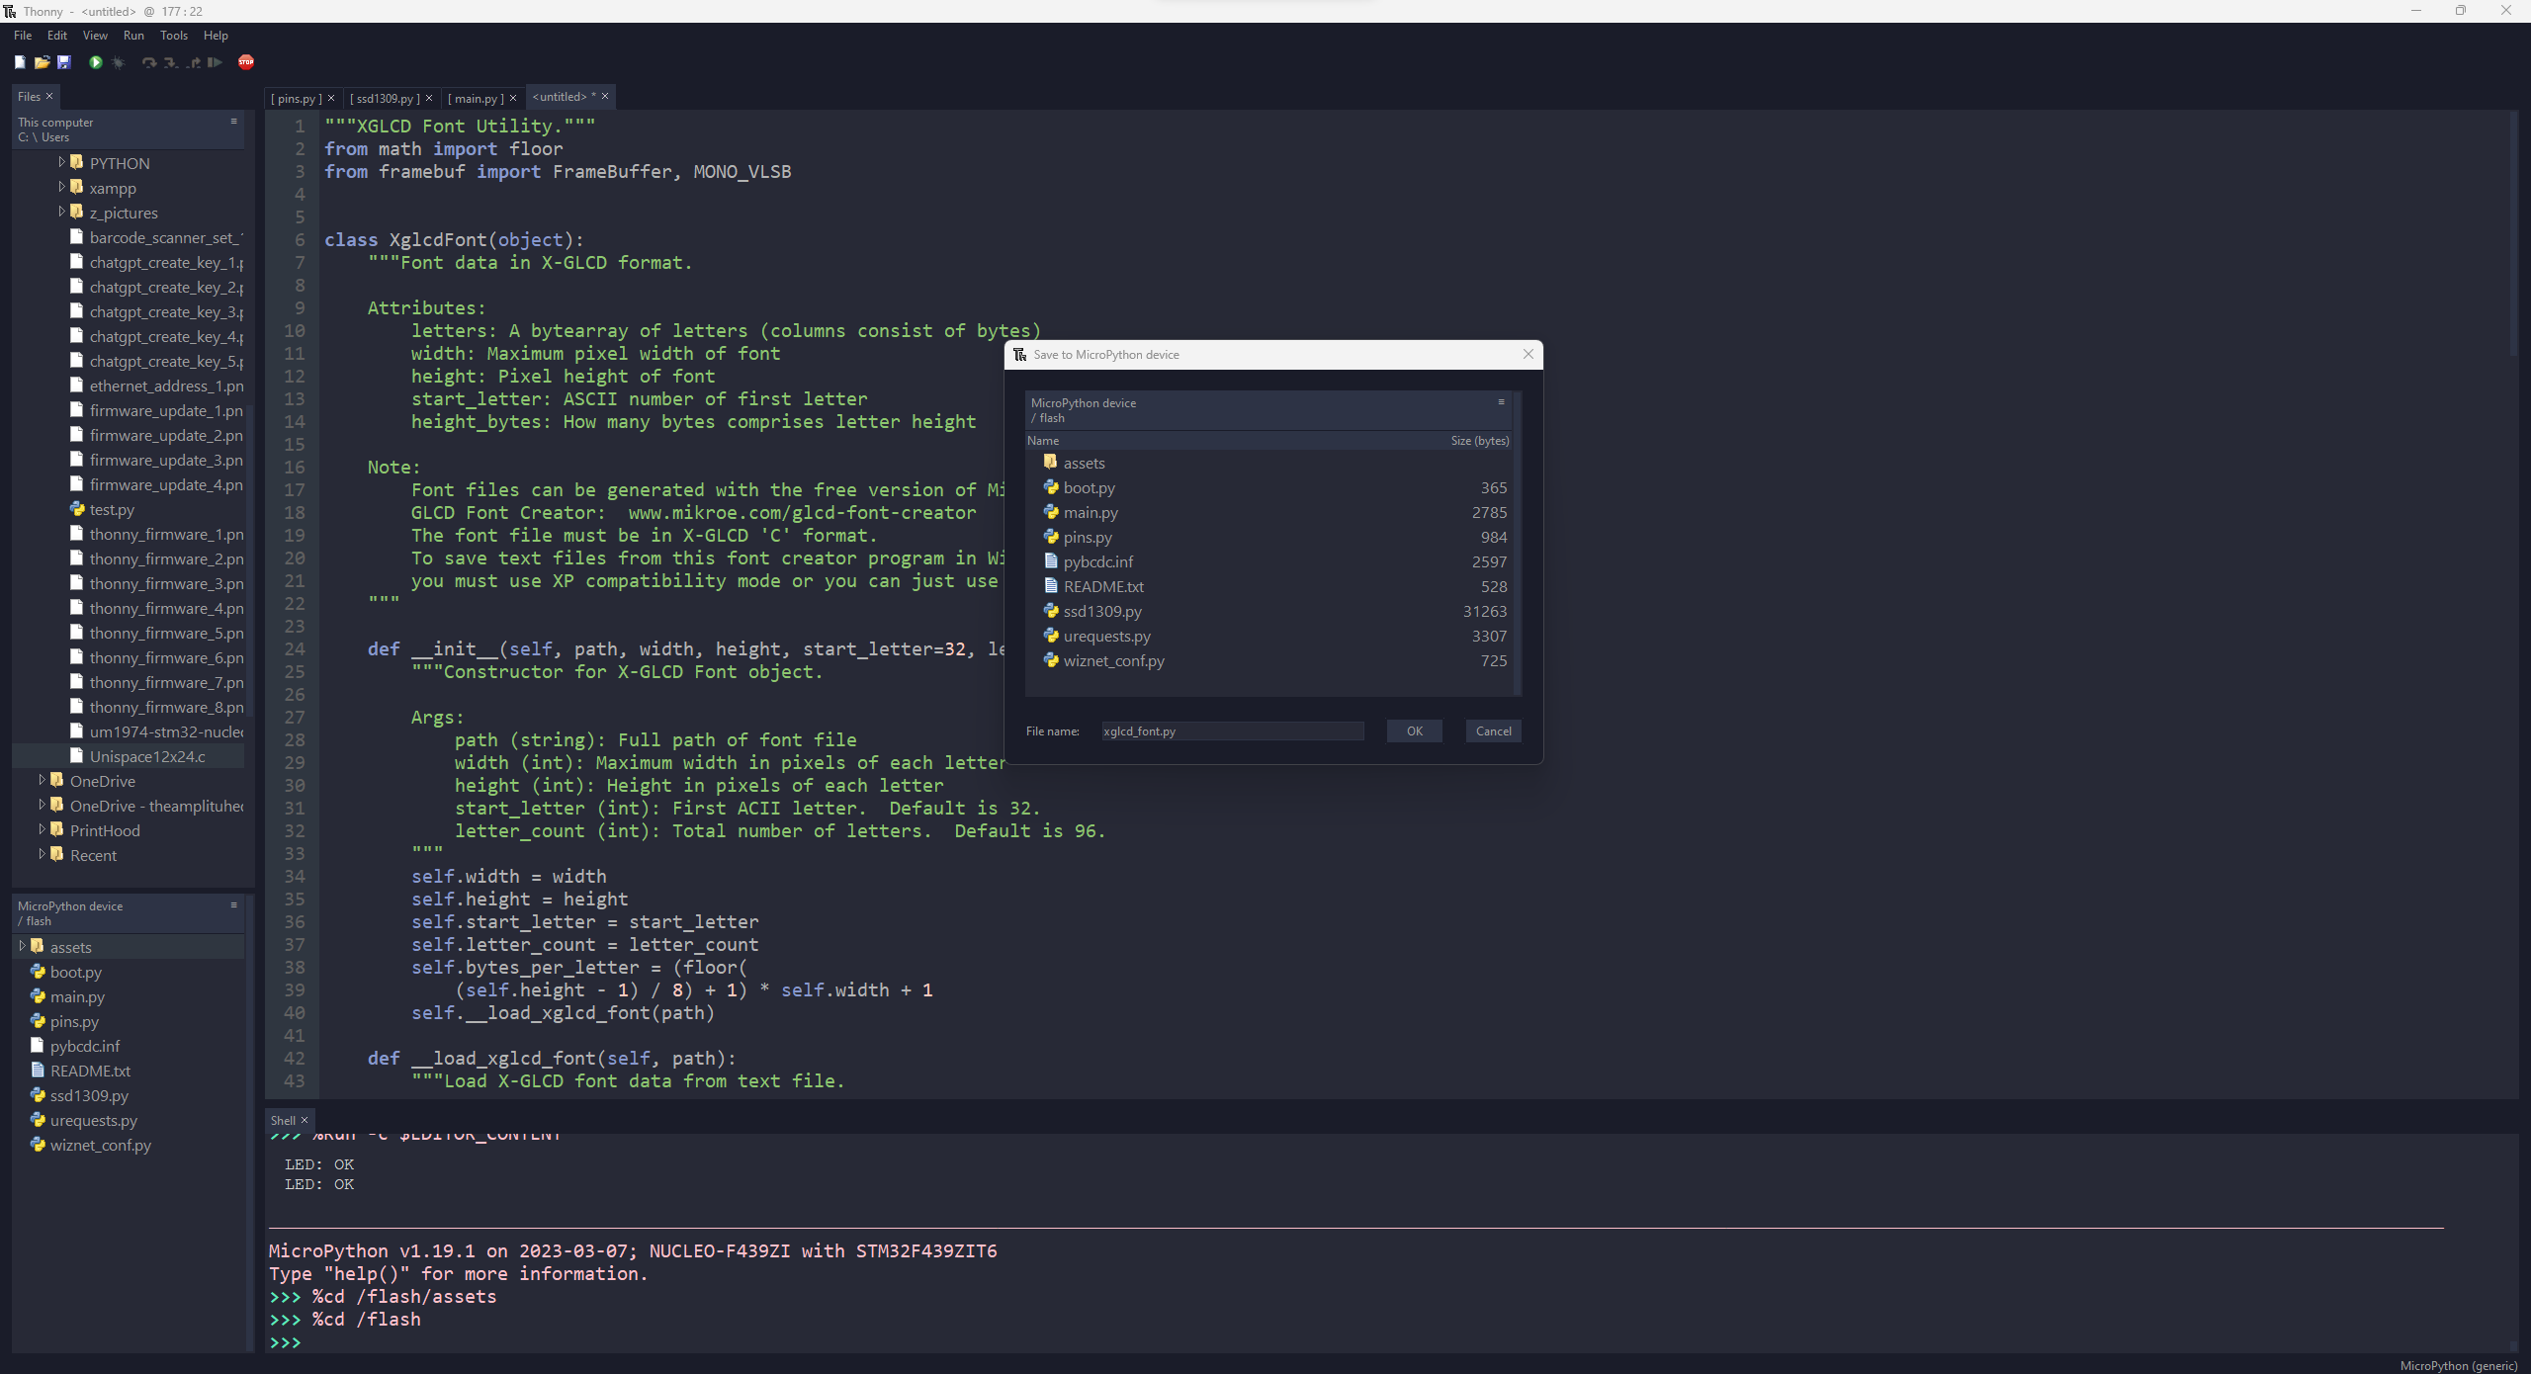Close the main.py editor tab
Image resolution: width=2531 pixels, height=1374 pixels.
(x=513, y=98)
